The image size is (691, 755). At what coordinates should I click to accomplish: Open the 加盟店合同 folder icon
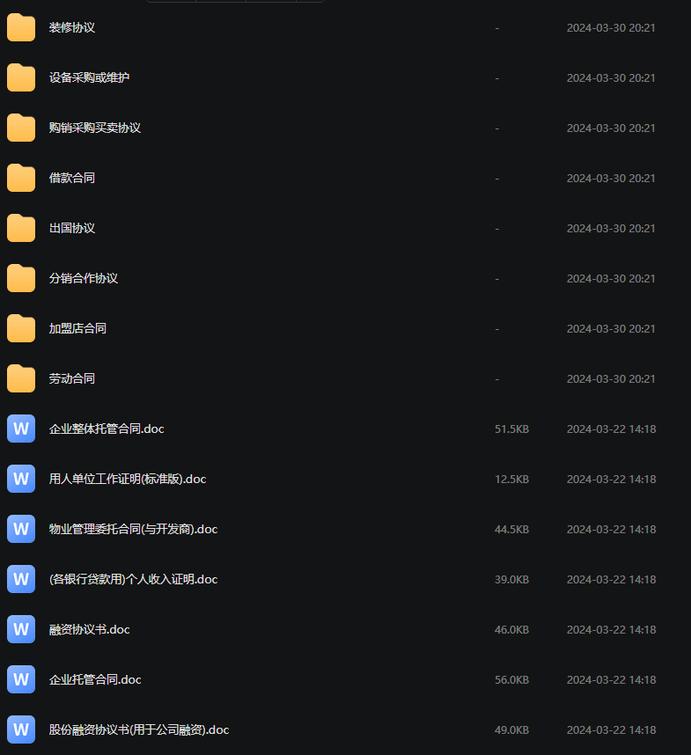pos(21,328)
